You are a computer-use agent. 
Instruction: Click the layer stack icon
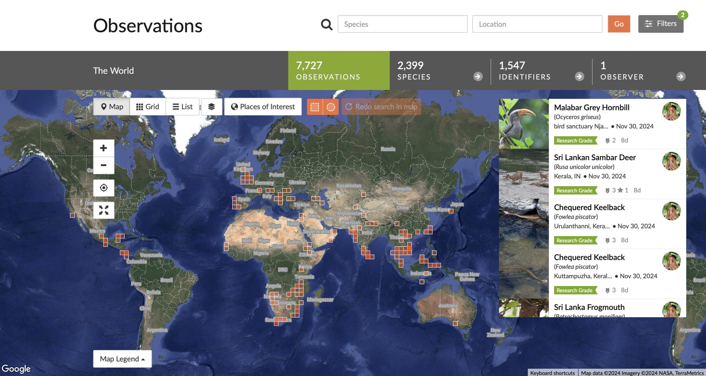(212, 107)
